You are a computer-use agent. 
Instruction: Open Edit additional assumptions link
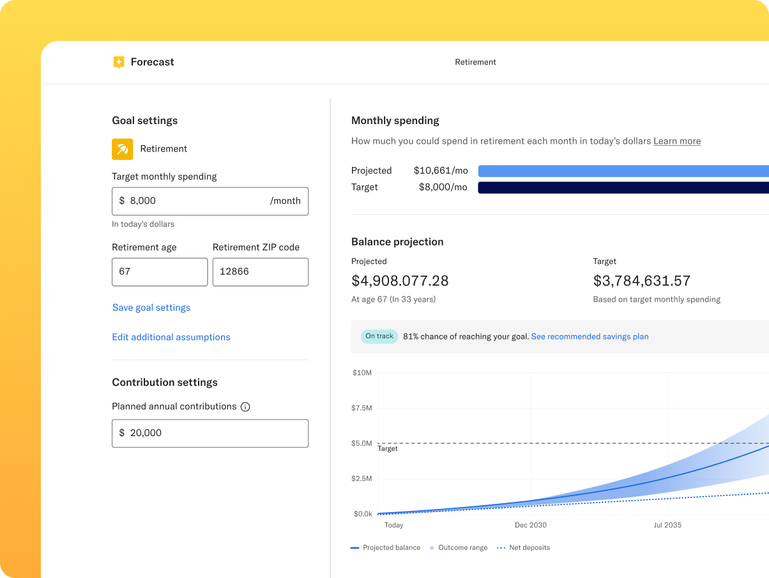171,337
